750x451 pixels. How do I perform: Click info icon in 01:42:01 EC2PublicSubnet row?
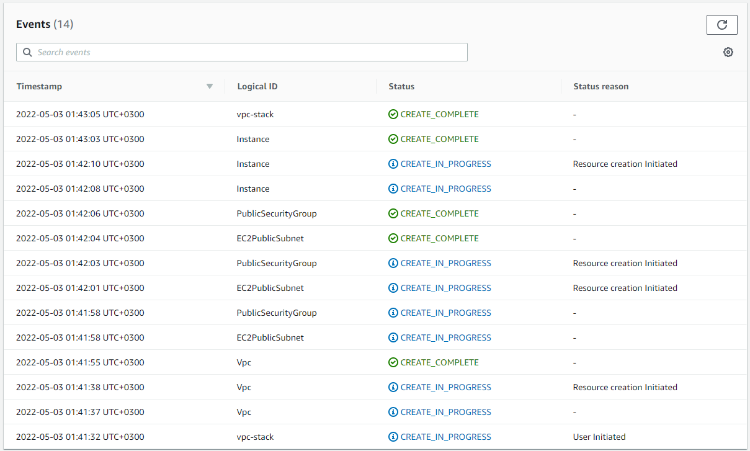(x=393, y=288)
